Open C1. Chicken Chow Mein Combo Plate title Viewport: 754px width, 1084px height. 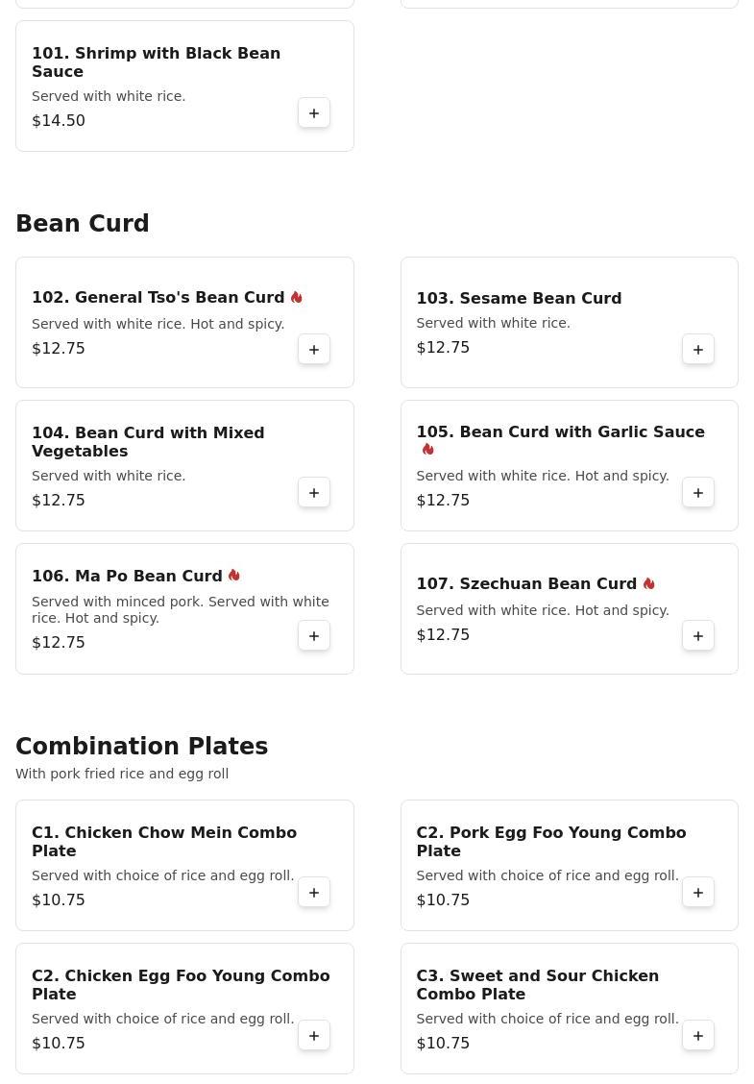(164, 841)
